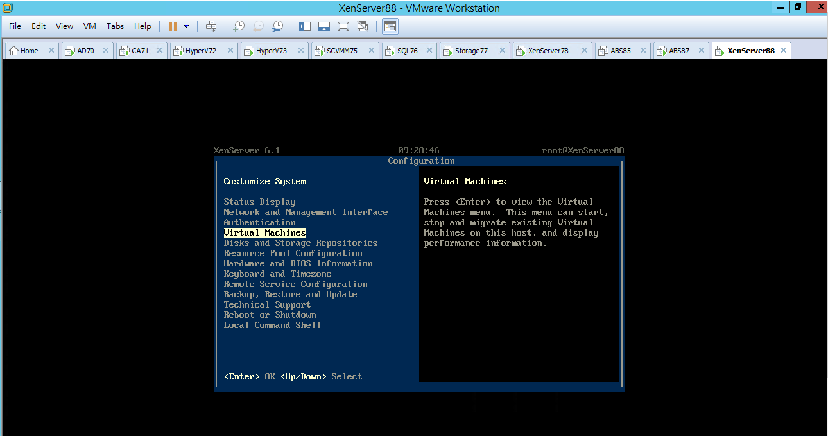Toggle the thumbnail bar

(324, 26)
